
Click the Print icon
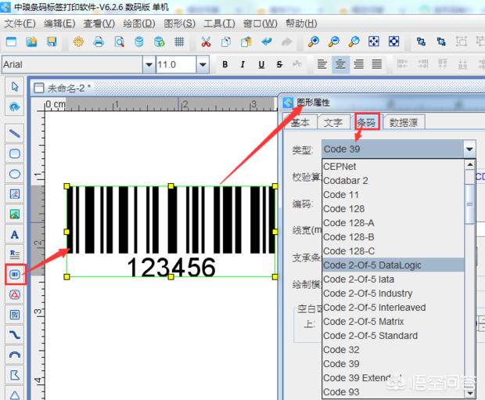pyautogui.click(x=99, y=41)
